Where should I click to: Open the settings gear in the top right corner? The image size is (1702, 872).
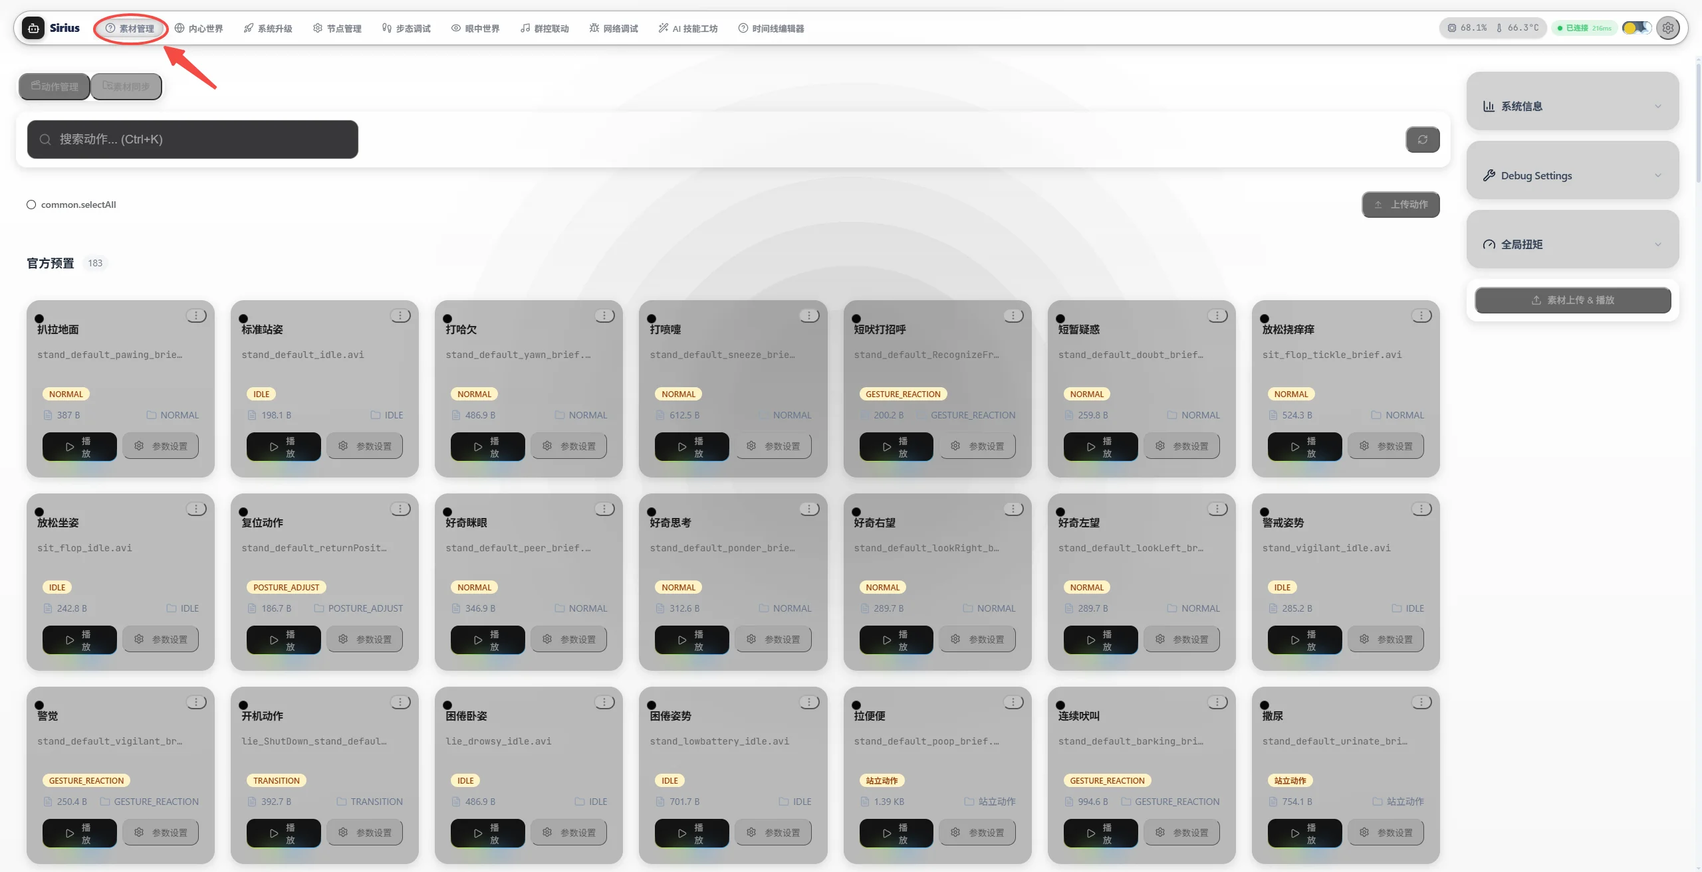tap(1668, 28)
